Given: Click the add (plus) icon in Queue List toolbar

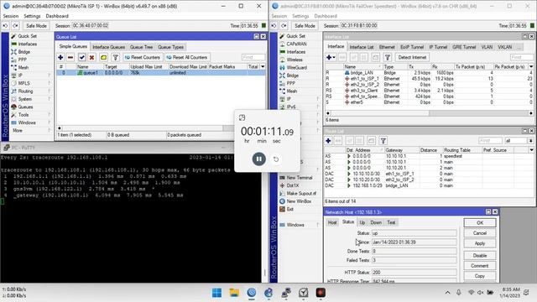Looking at the screenshot, I should click(x=60, y=58).
